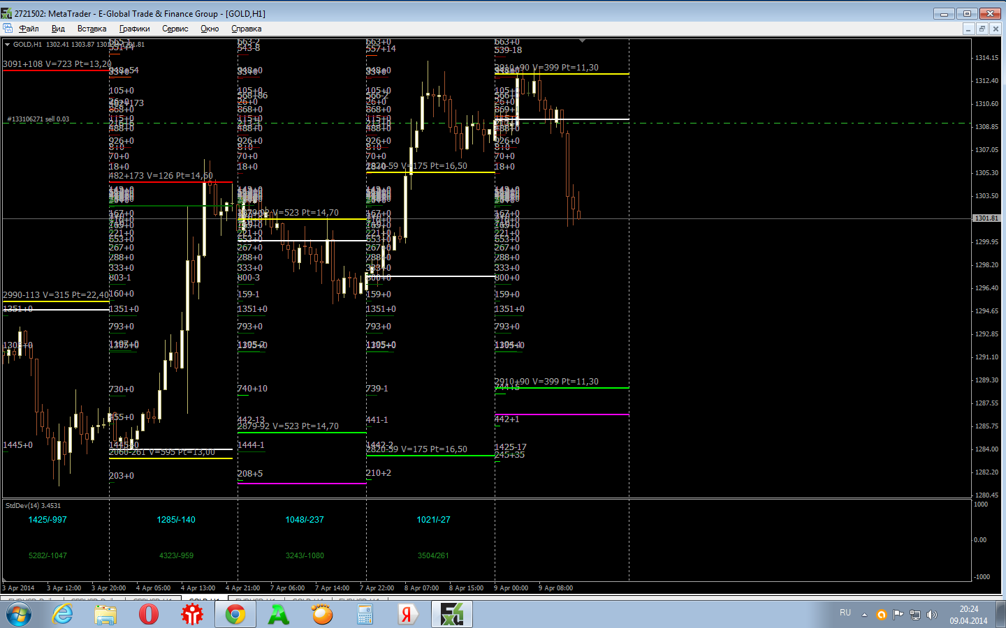This screenshot has height=628, width=1006.
Task: Click the label 2990-113 V=315 Pt=22,40
Action: (56, 295)
